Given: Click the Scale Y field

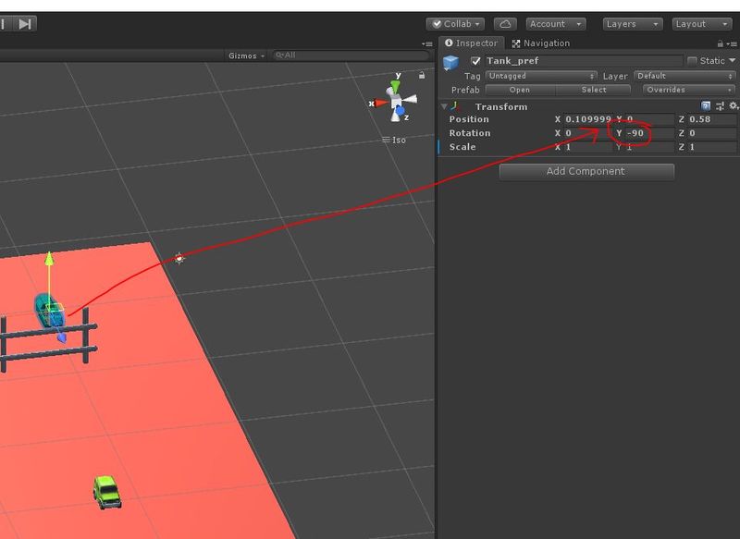Looking at the screenshot, I should coord(649,147).
